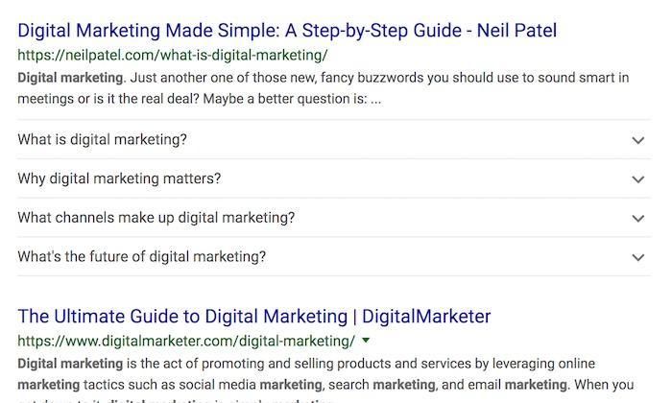672x403 pixels.
Task: Click "What channels make up digital marketing?" text
Action: click(156, 218)
